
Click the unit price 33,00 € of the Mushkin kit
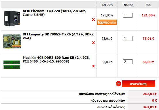tap(107, 62)
